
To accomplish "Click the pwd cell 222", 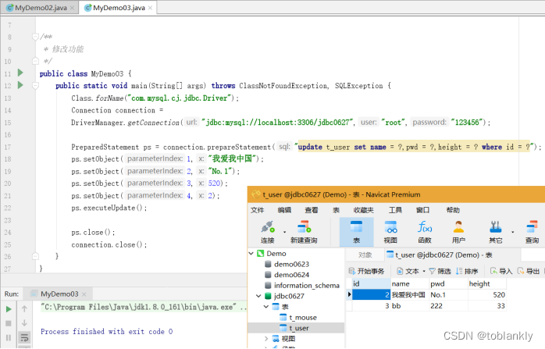I will [x=449, y=306].
